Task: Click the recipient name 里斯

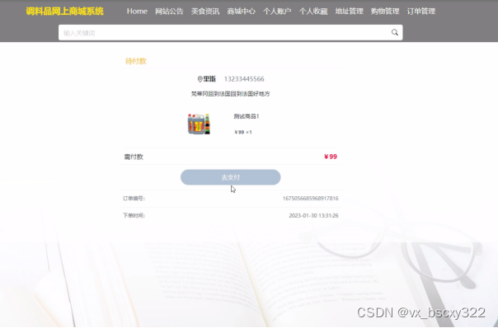Action: click(x=209, y=79)
